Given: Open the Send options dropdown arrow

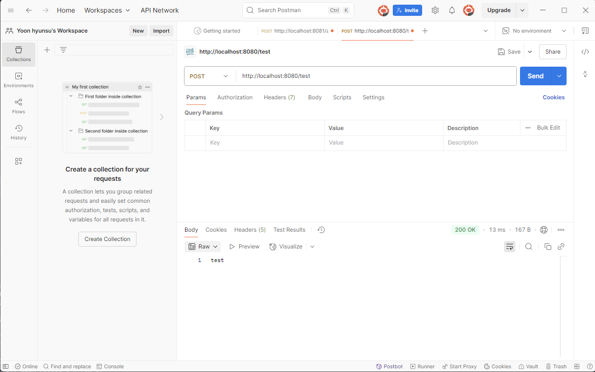Looking at the screenshot, I should tap(559, 76).
